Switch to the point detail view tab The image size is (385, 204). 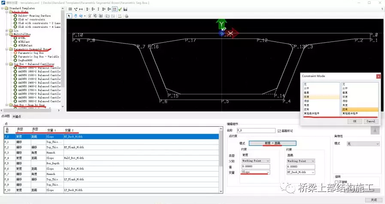[x=6, y=116]
